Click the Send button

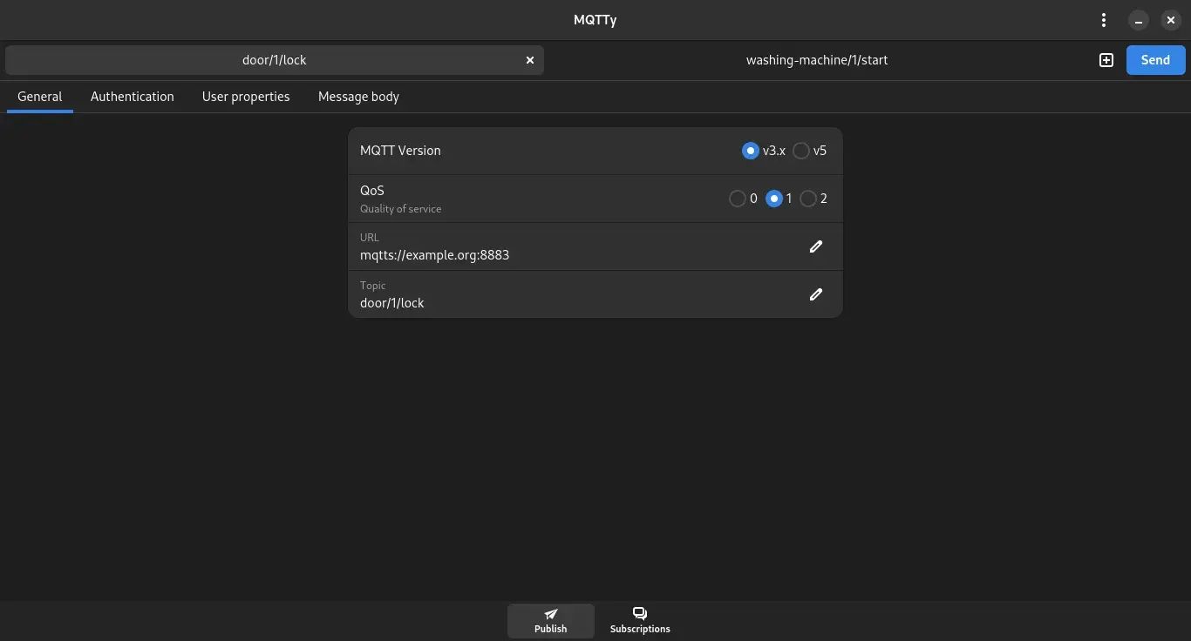[x=1155, y=60]
